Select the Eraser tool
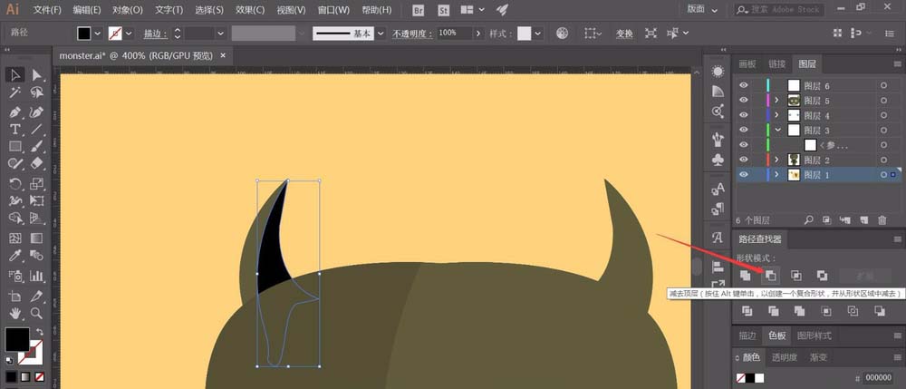 coord(36,163)
